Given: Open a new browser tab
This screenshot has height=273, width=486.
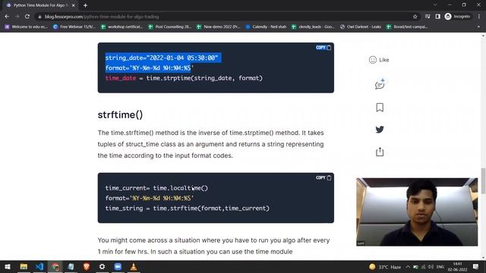Looking at the screenshot, I should 85,5.
